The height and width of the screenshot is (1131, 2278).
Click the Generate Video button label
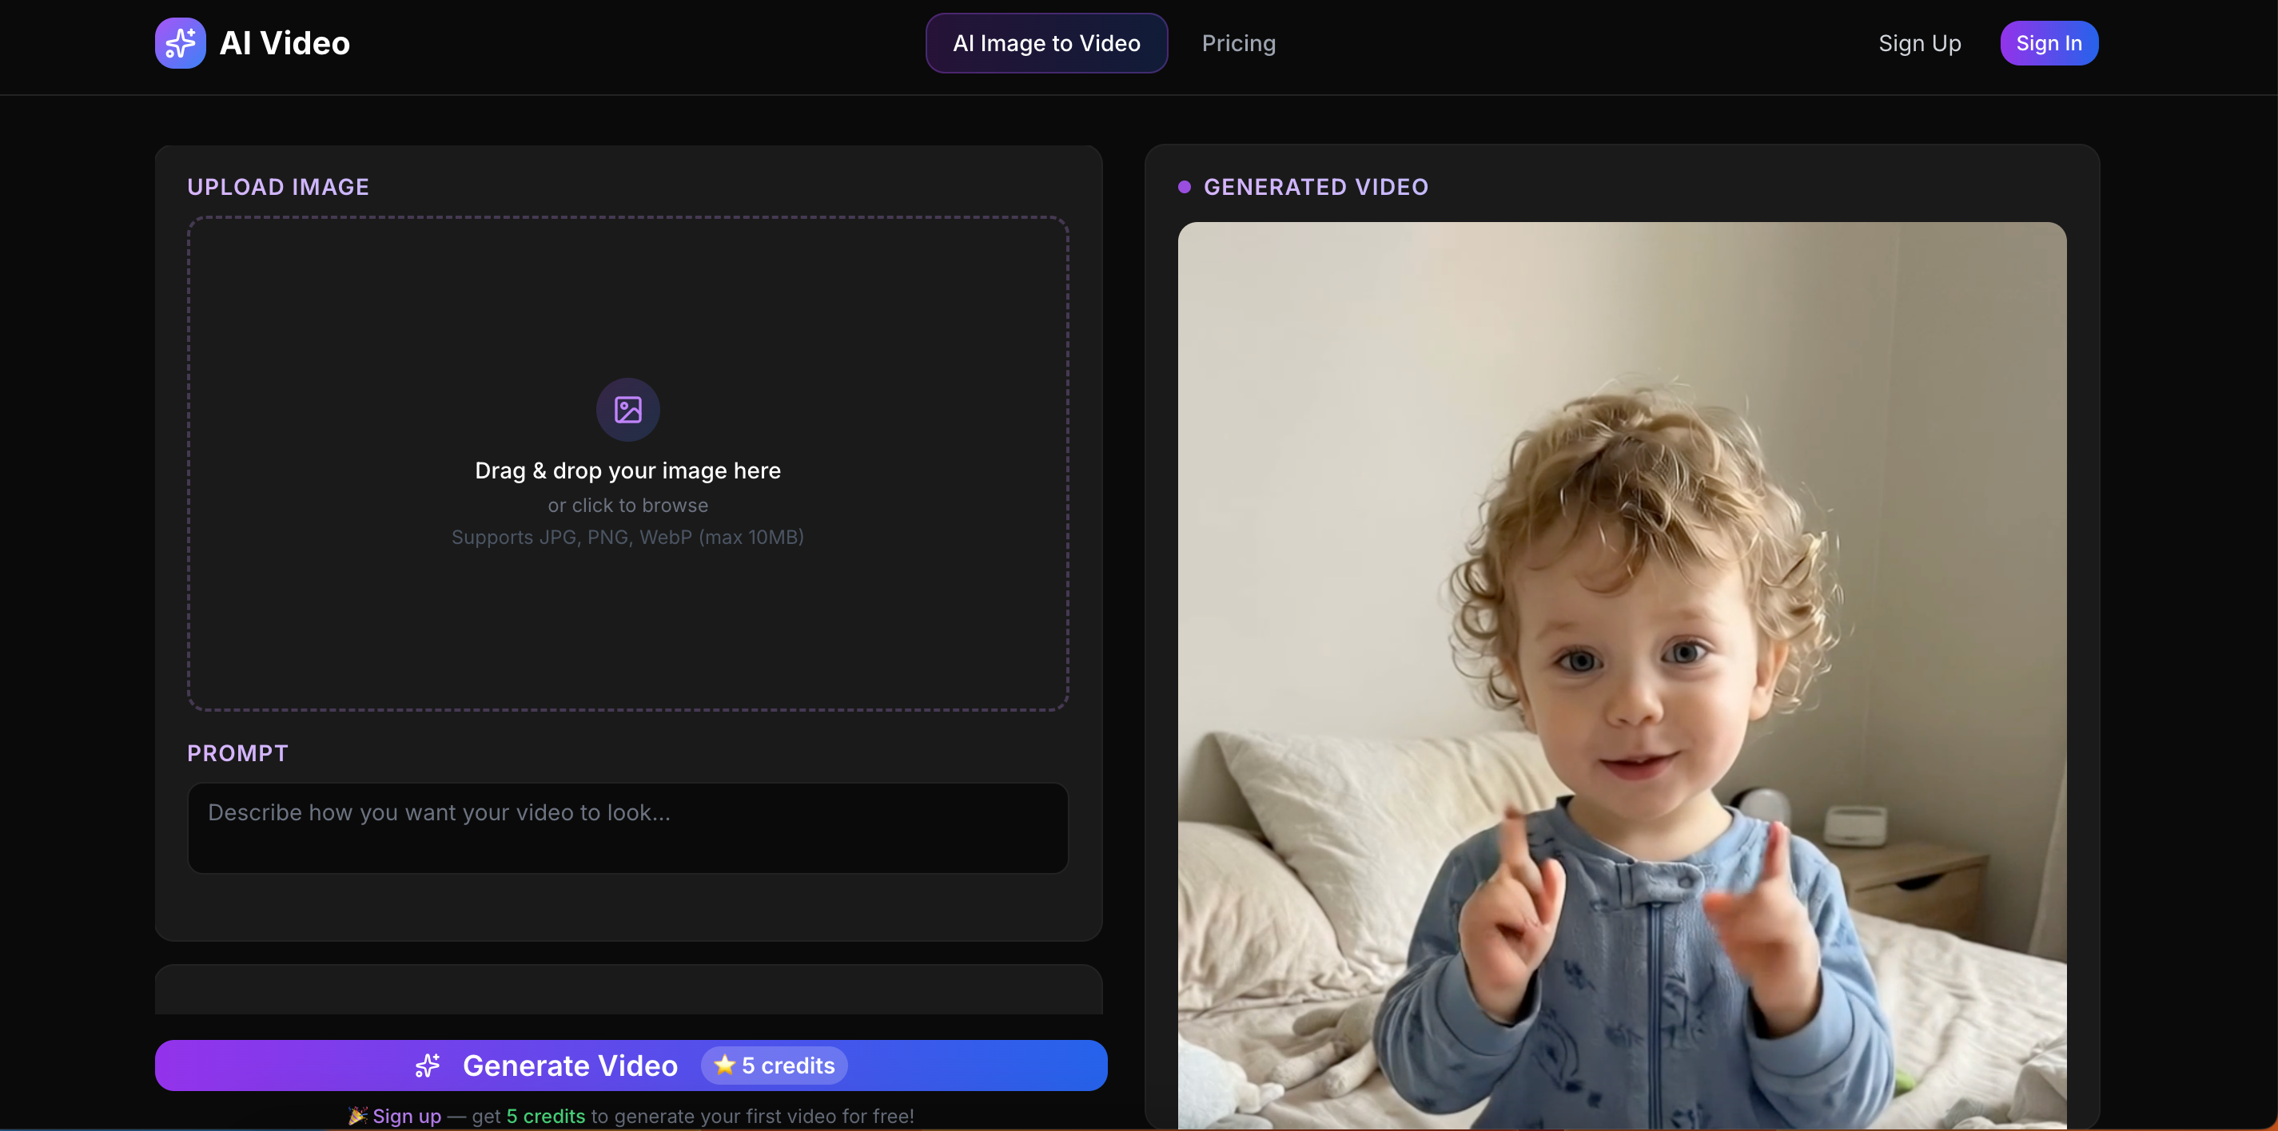click(x=571, y=1066)
